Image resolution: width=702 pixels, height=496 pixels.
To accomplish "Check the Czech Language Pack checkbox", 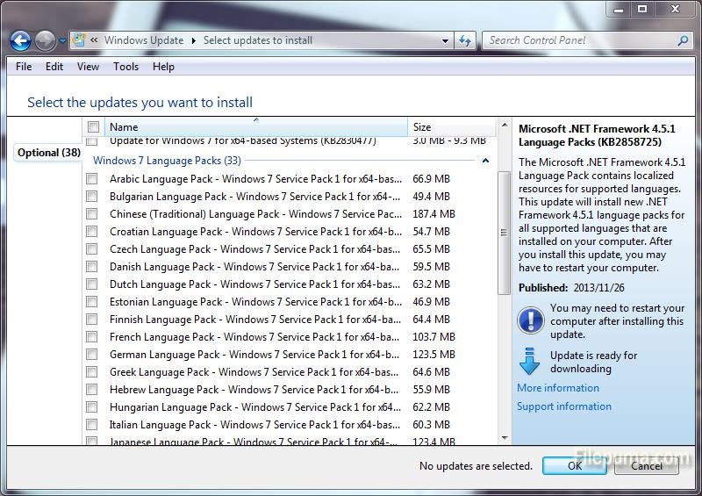I will [x=92, y=248].
